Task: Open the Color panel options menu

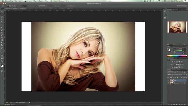Action: pyautogui.click(x=187, y=47)
